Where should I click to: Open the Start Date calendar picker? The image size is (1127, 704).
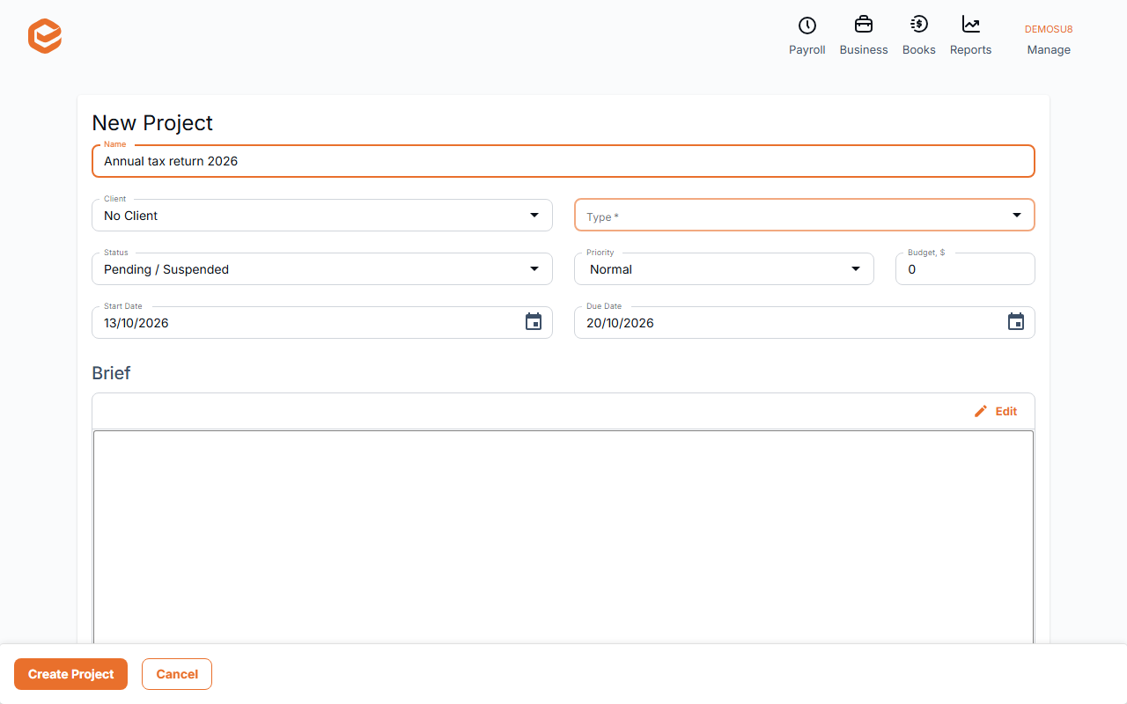click(534, 322)
